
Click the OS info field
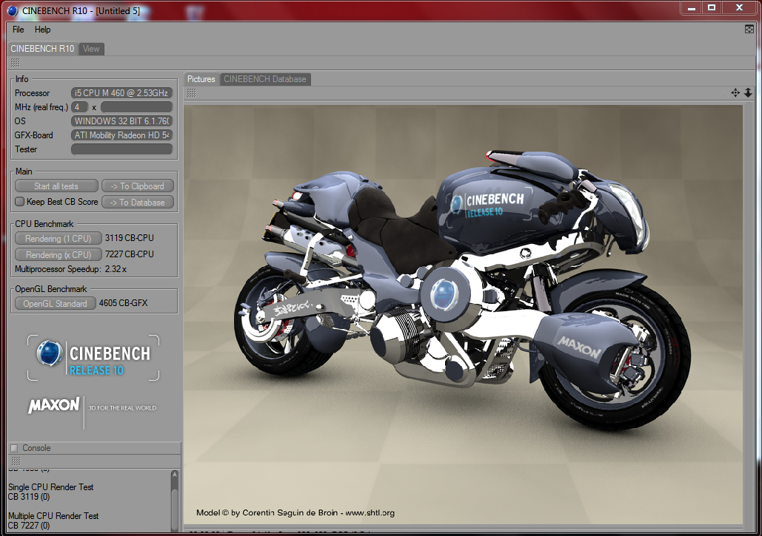(x=122, y=121)
